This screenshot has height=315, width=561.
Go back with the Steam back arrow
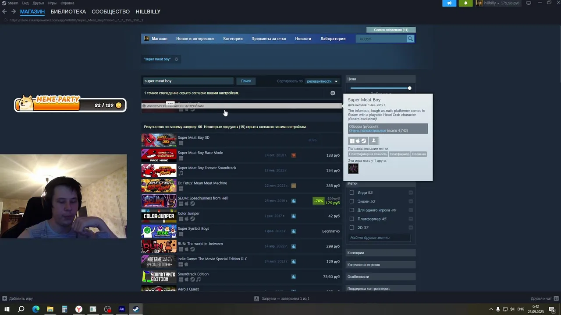pos(4,12)
